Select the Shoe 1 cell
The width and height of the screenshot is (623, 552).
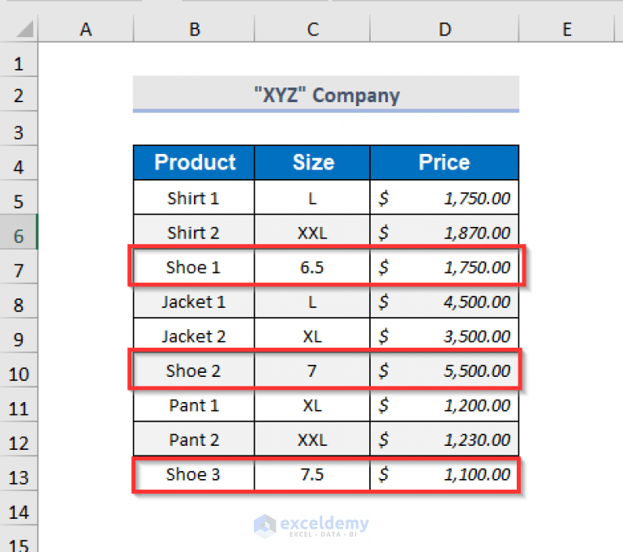[194, 267]
